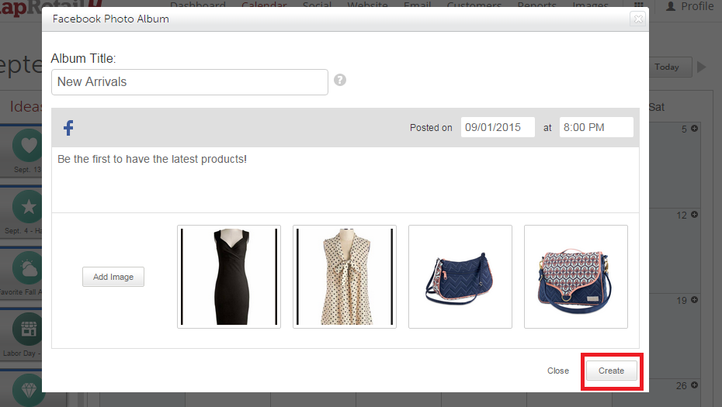Click the heart idea icon in sidebar

28,145
